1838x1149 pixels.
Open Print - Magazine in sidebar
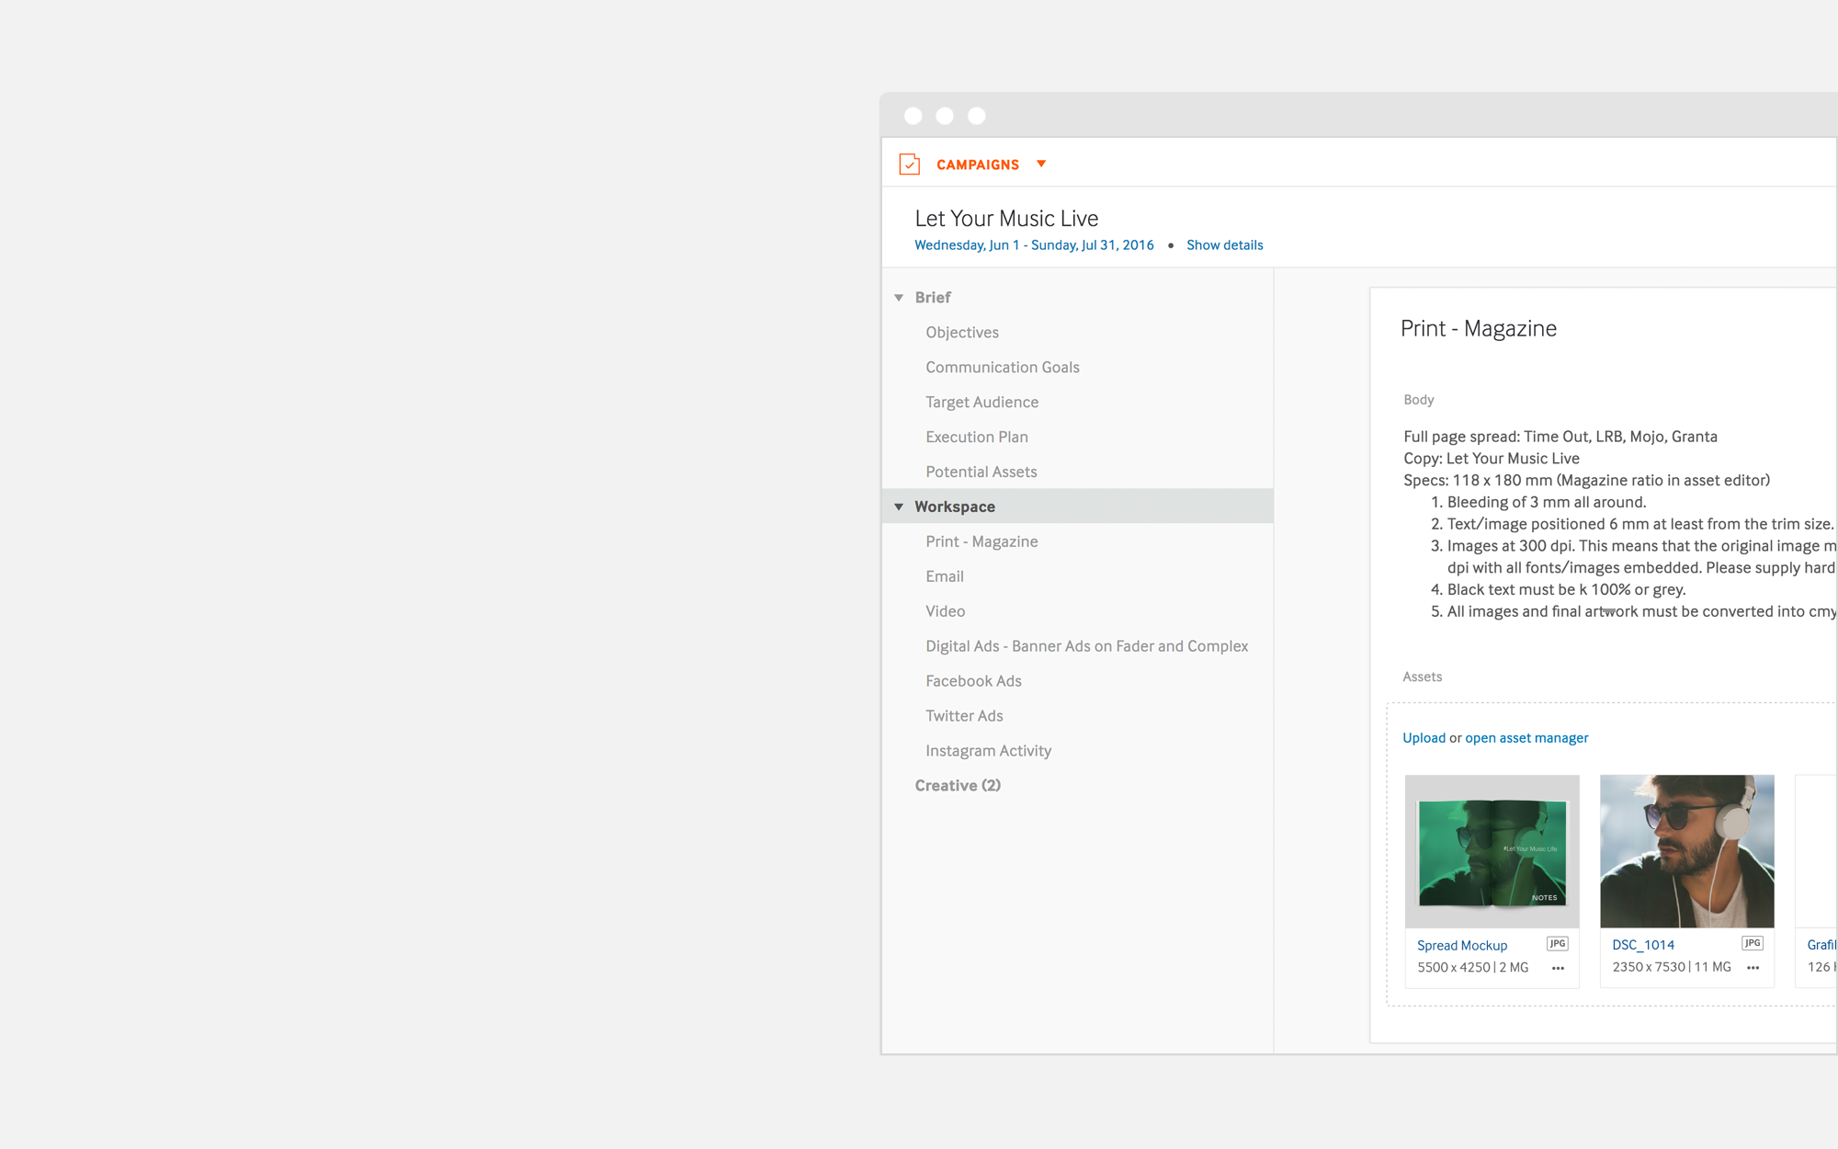click(x=981, y=541)
